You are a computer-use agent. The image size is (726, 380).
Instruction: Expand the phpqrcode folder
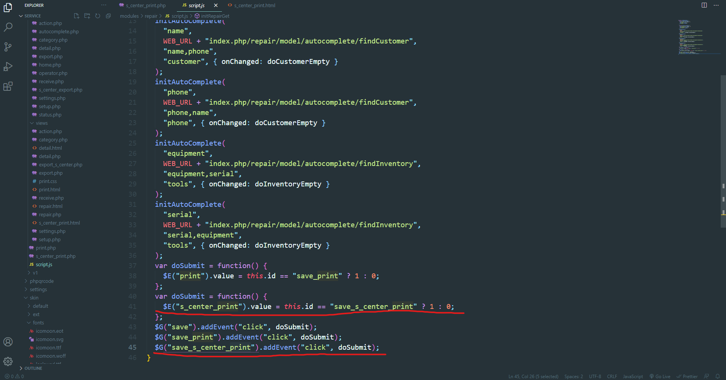tap(42, 281)
